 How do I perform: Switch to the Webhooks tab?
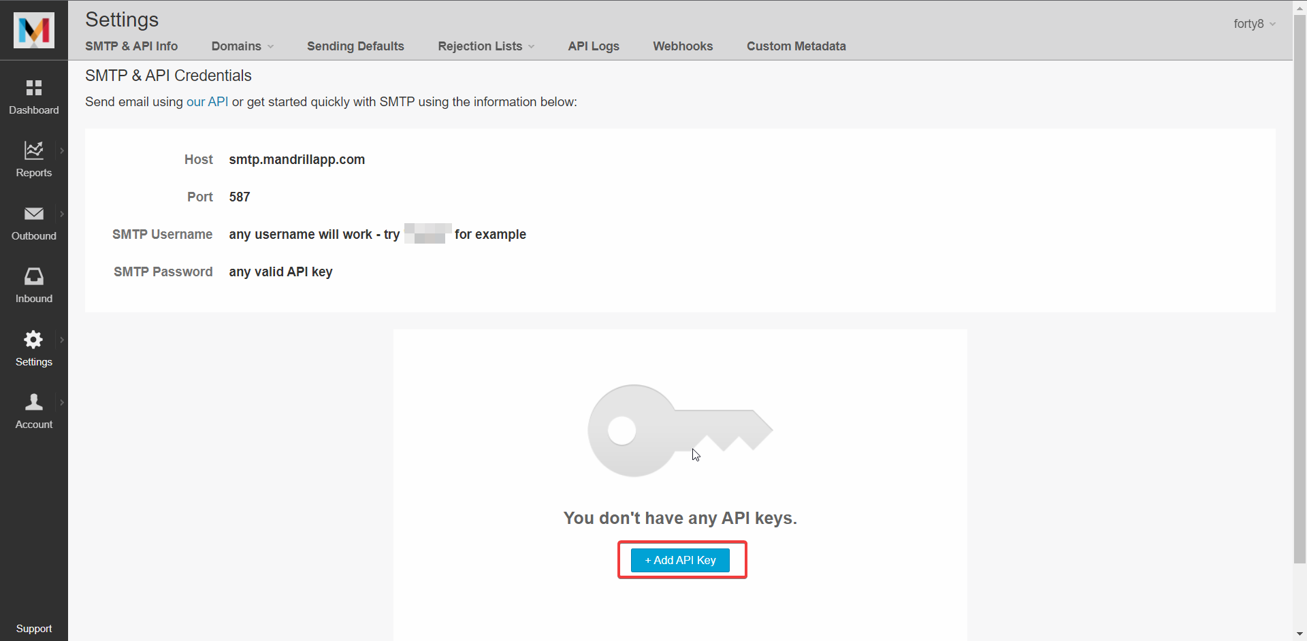click(x=683, y=46)
